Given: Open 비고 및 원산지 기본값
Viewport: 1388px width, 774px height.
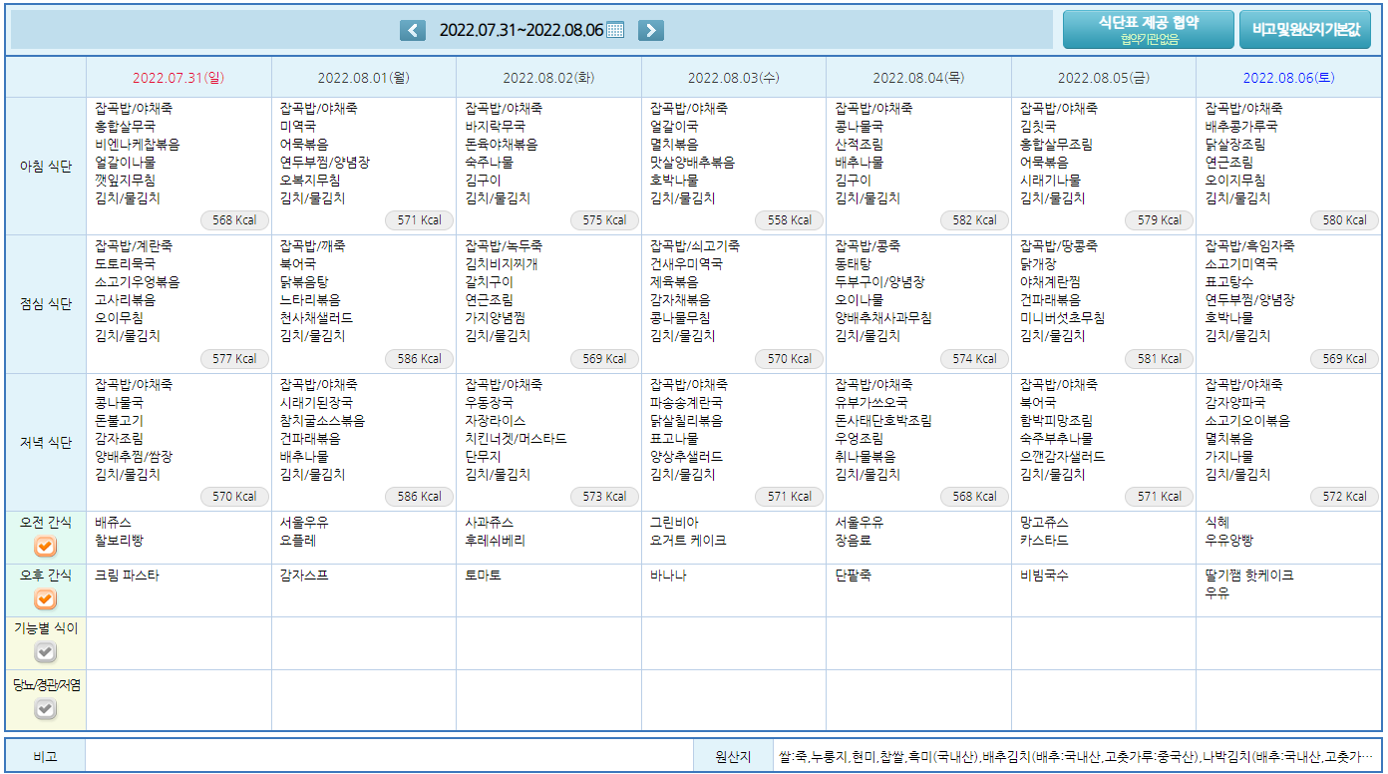Looking at the screenshot, I should (x=1305, y=30).
